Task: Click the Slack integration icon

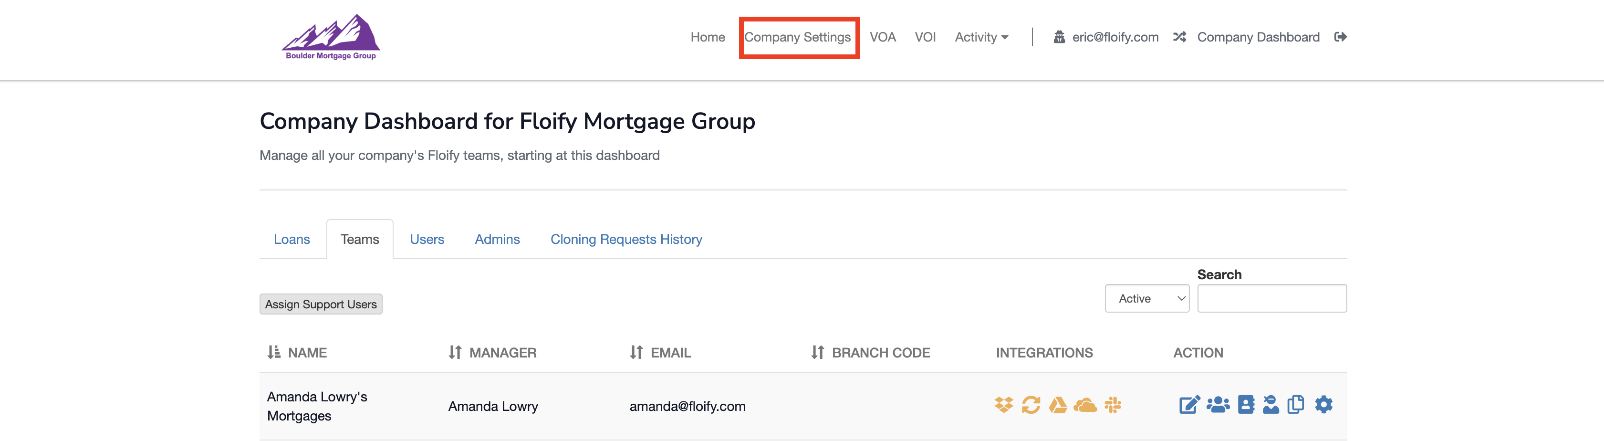Action: point(1113,405)
